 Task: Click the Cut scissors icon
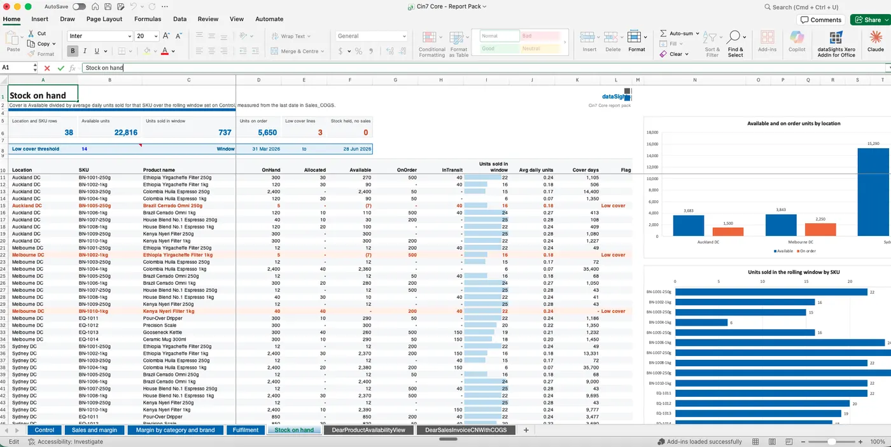click(x=30, y=34)
